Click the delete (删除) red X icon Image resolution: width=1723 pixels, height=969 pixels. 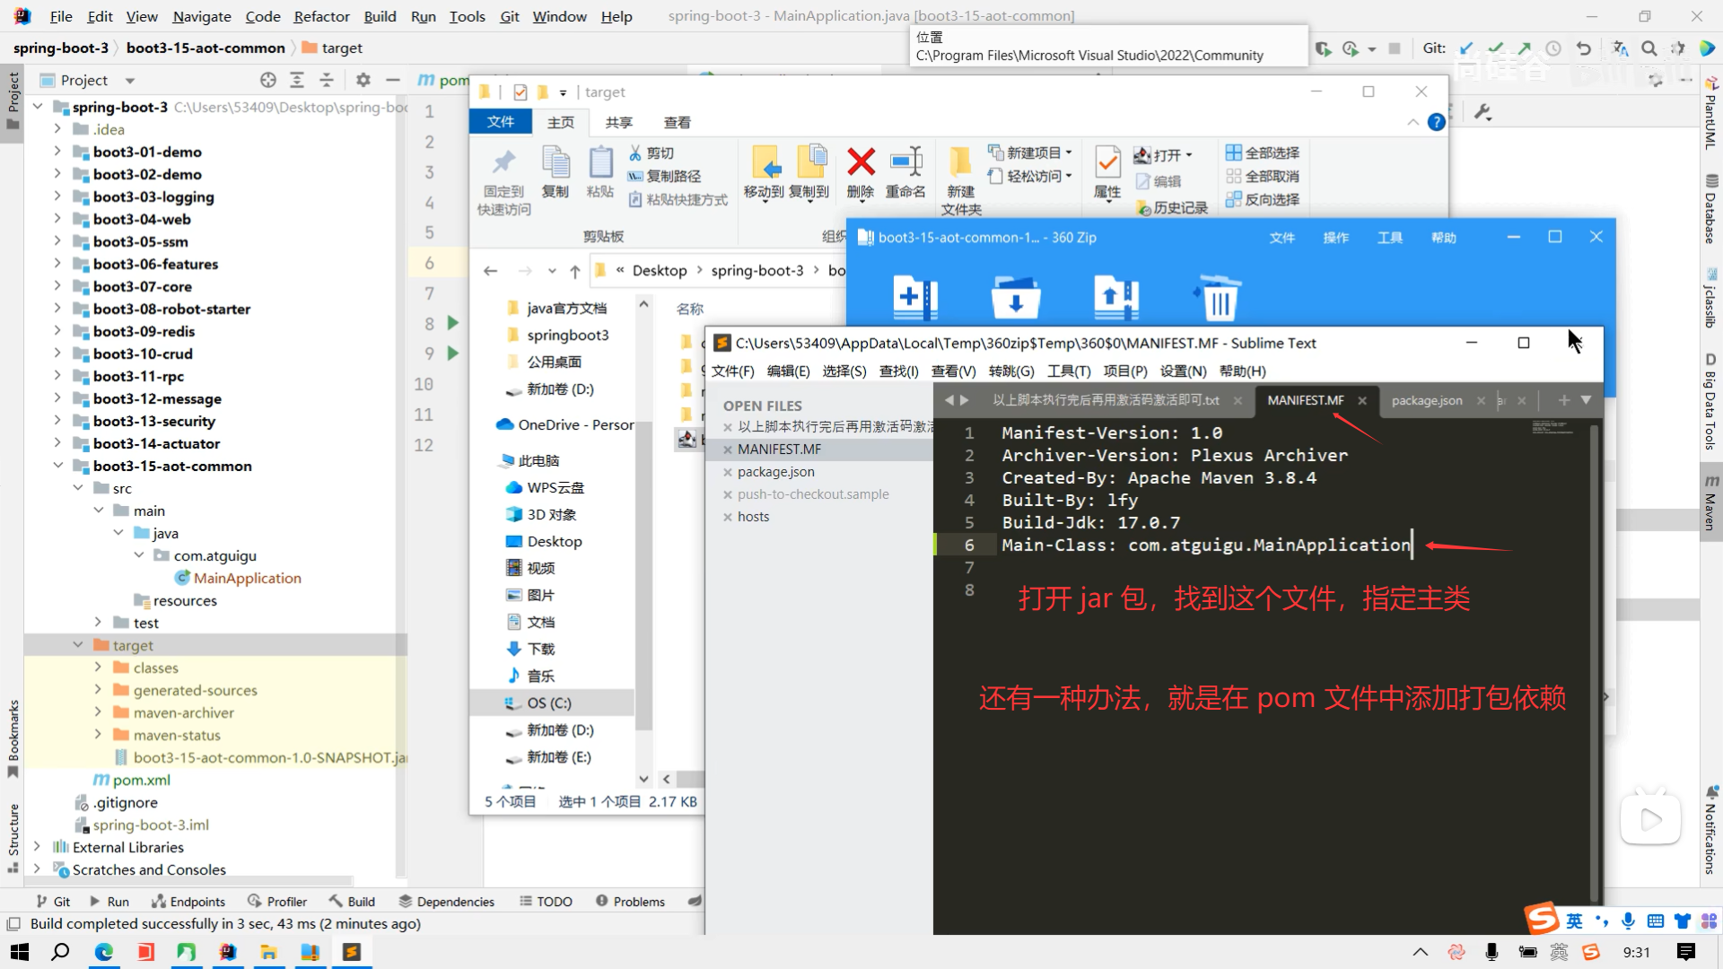click(860, 163)
